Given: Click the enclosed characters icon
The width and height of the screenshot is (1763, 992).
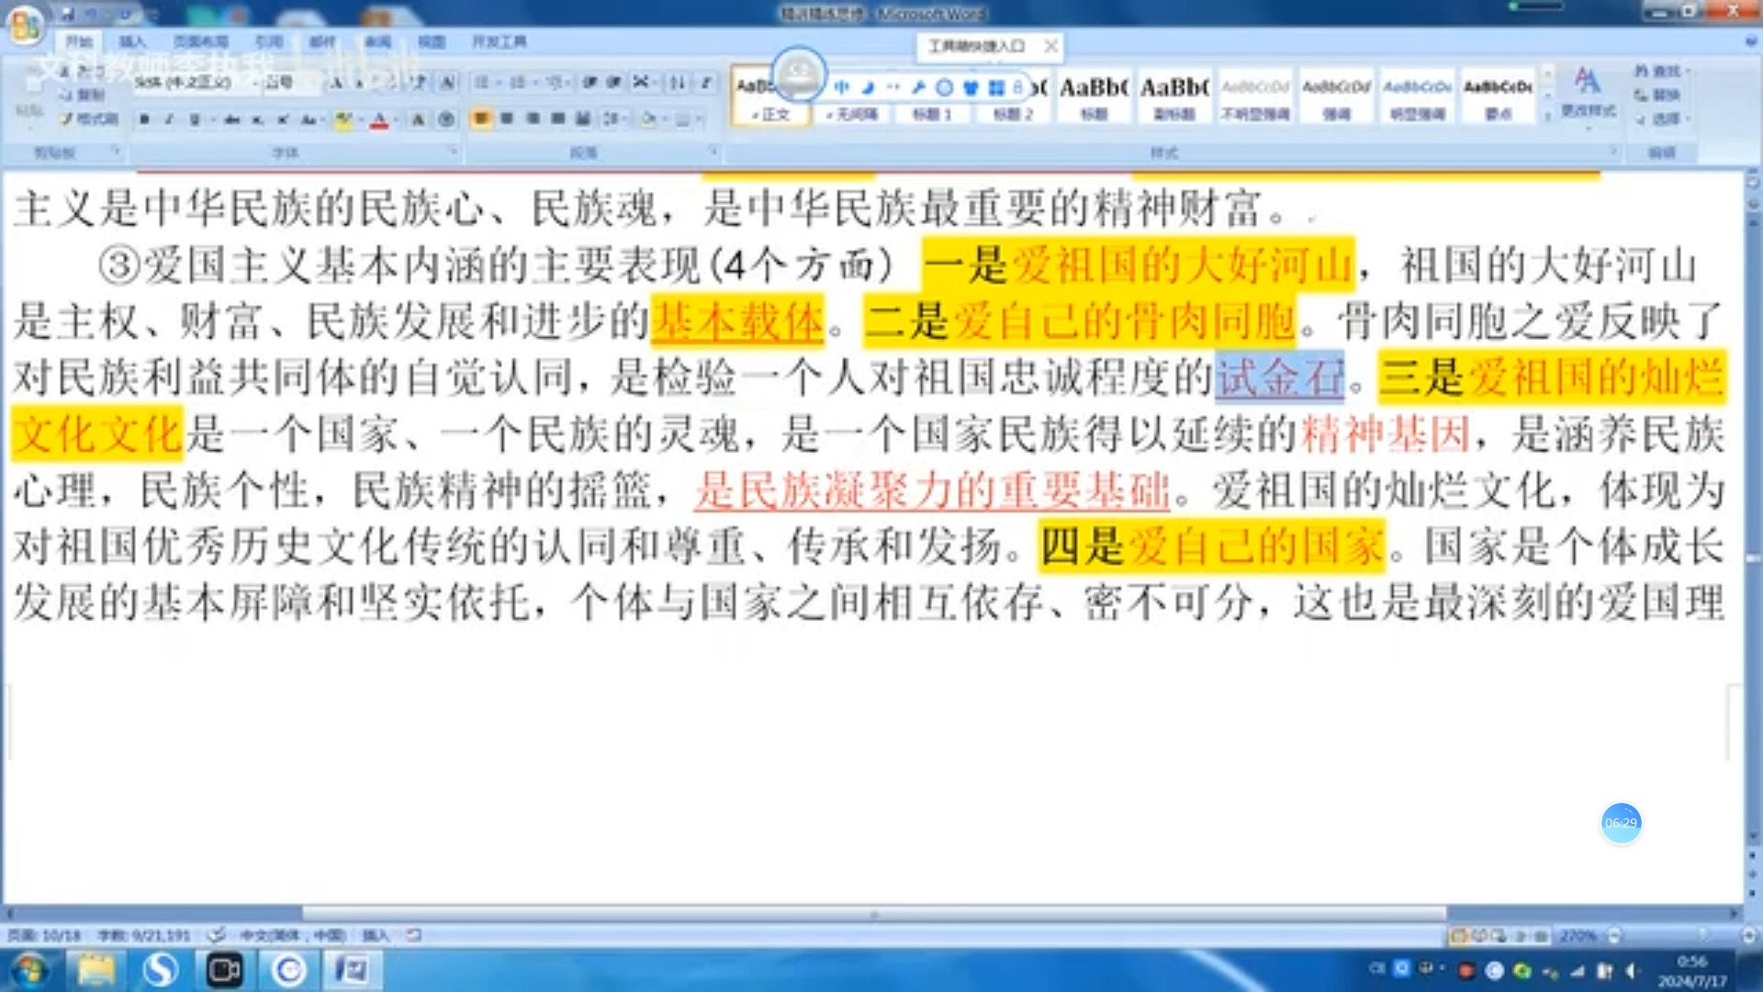Looking at the screenshot, I should pos(446,119).
